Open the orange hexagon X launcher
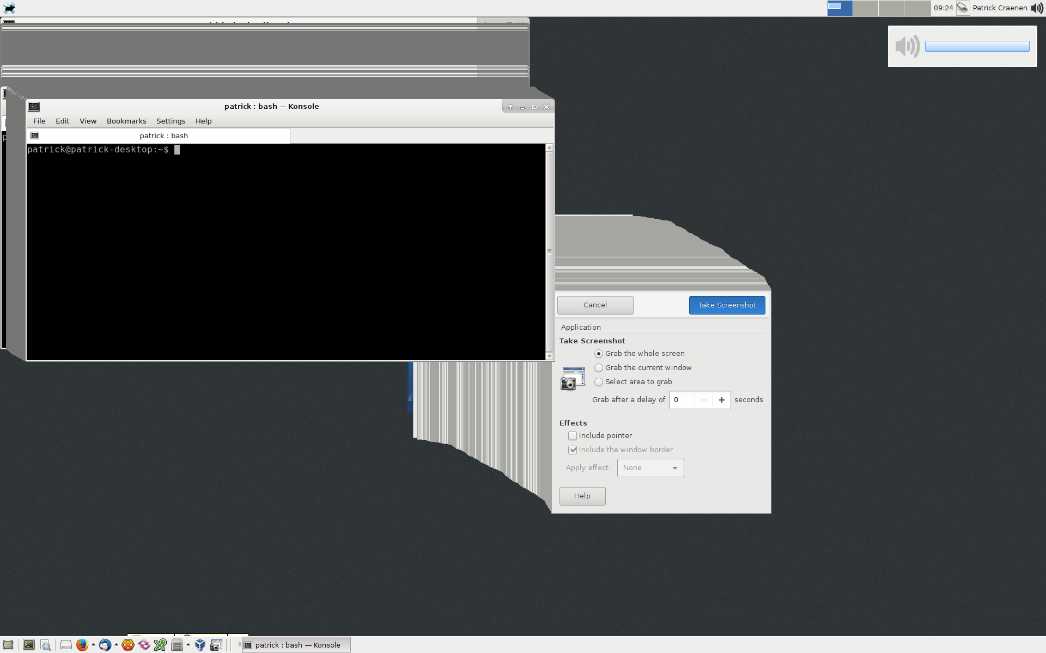1046x653 pixels. (128, 645)
